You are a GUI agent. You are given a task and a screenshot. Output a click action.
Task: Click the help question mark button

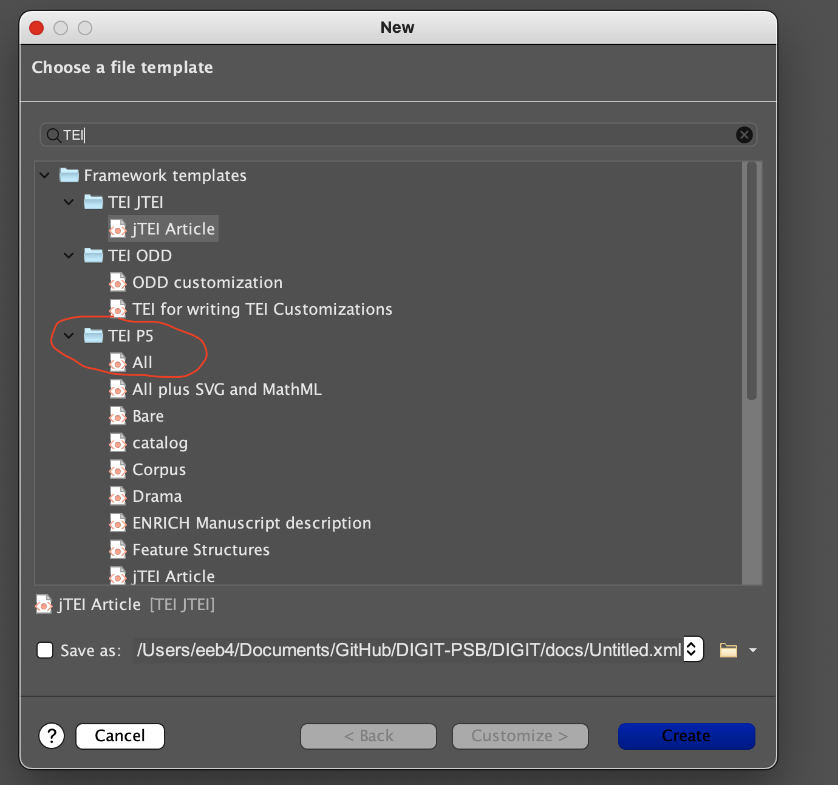click(x=52, y=736)
